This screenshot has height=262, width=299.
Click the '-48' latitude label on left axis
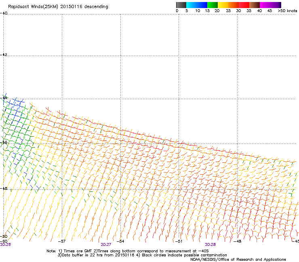pyautogui.click(x=4, y=188)
